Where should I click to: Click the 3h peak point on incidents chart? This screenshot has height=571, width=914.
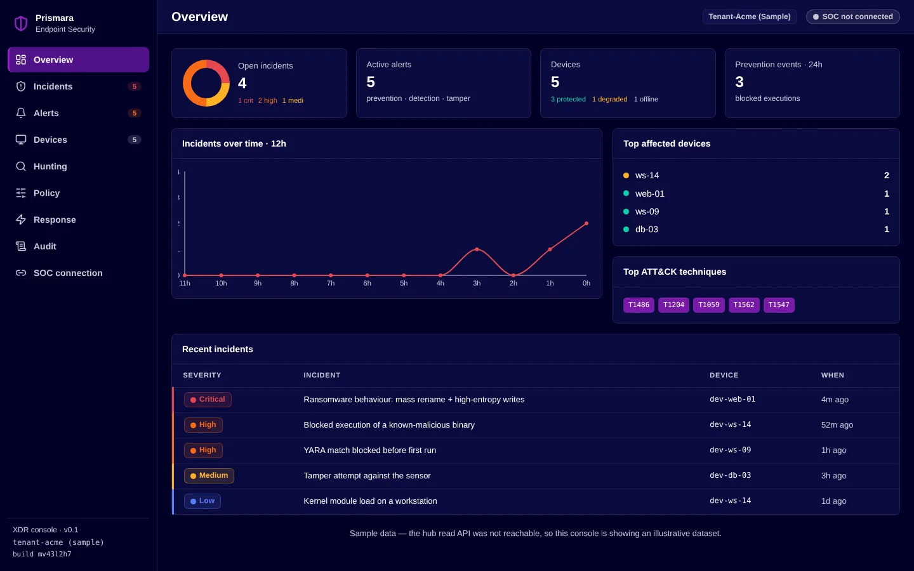[x=477, y=249]
